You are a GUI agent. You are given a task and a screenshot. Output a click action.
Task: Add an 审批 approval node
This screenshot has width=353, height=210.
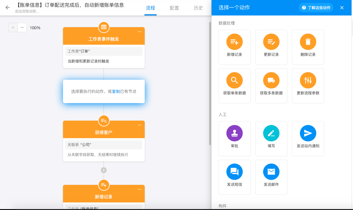coord(235,133)
